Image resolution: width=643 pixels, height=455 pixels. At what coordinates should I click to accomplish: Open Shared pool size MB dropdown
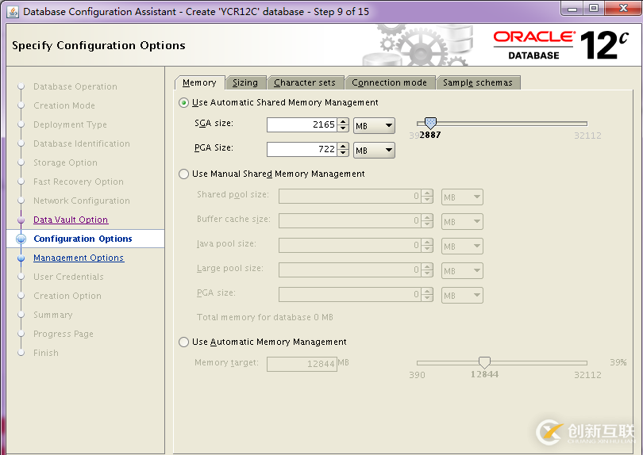point(462,197)
